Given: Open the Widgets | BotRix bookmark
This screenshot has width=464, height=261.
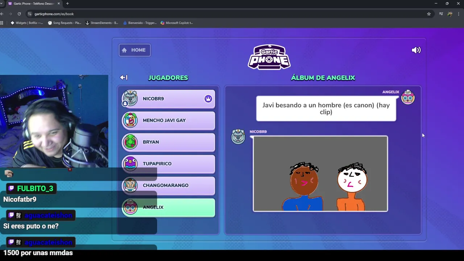Looking at the screenshot, I should pos(27,23).
